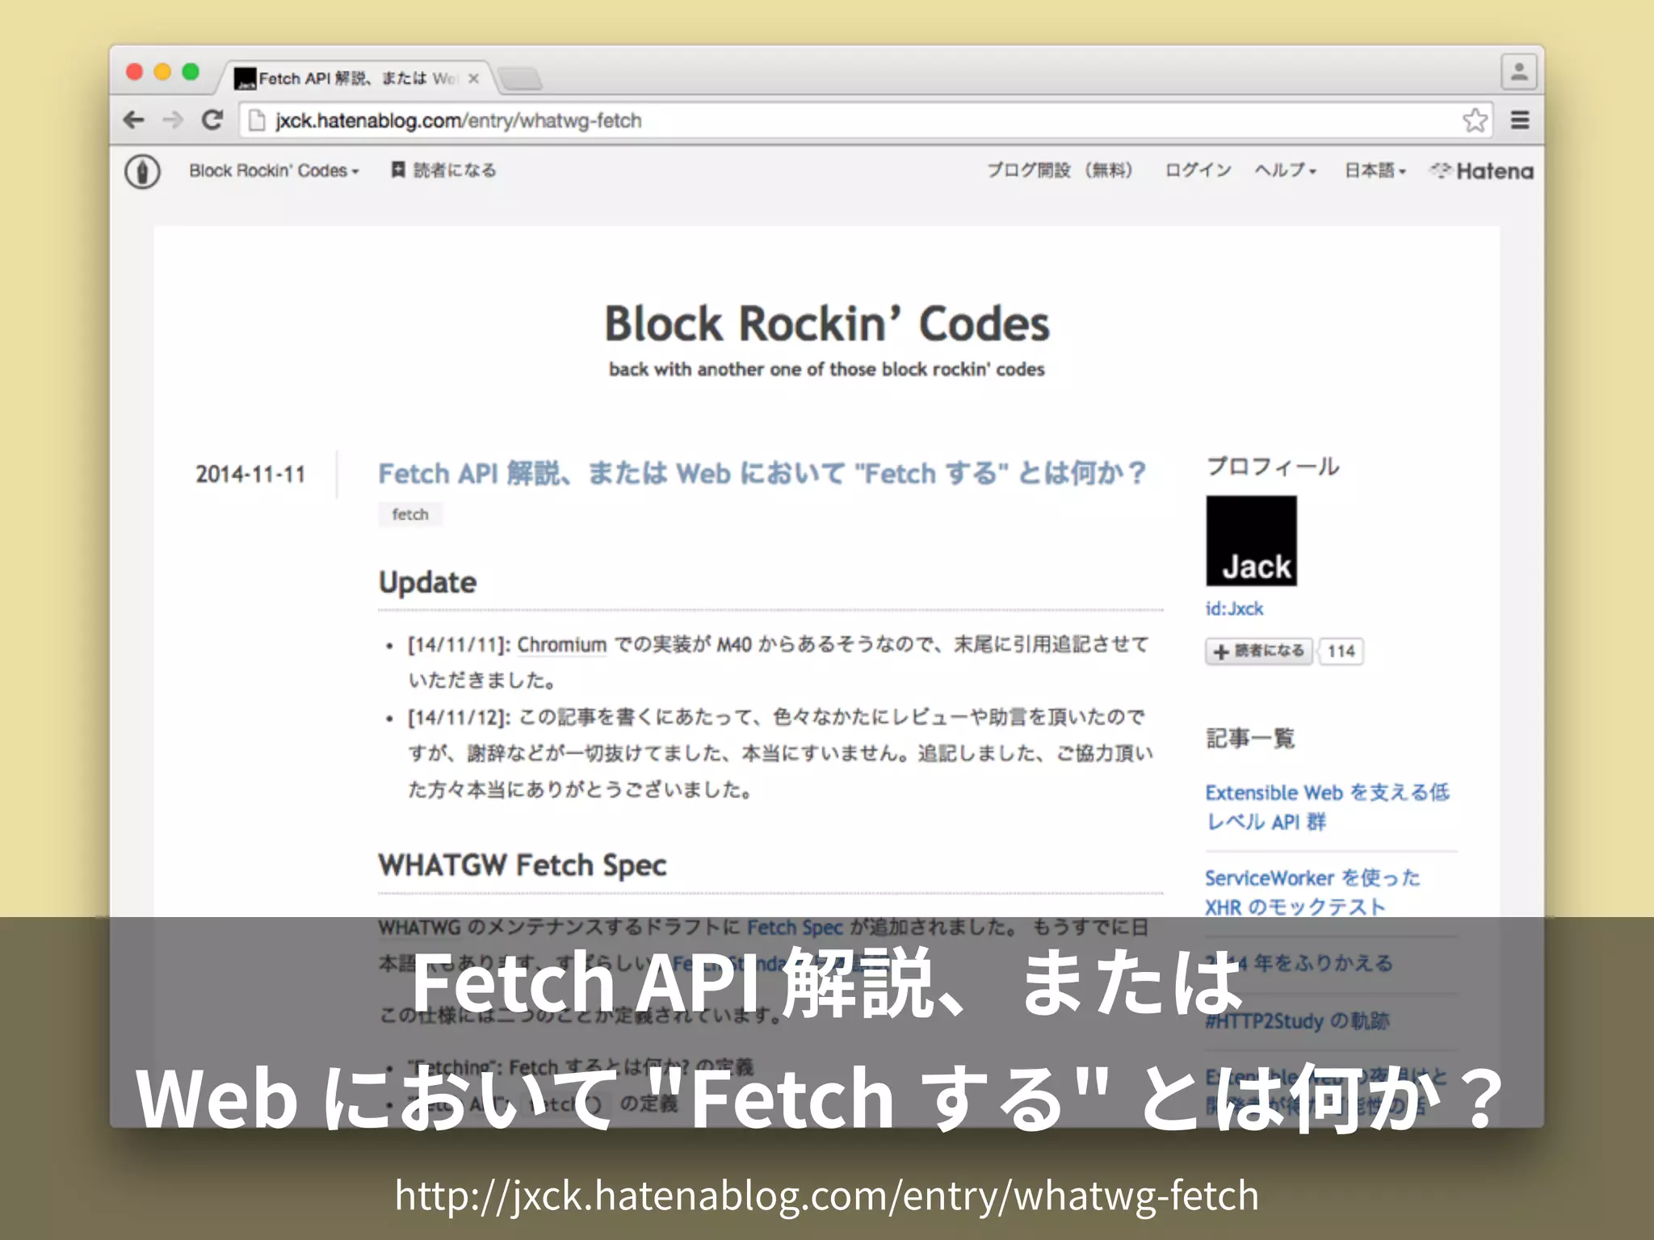The width and height of the screenshot is (1654, 1240).
Task: Open Chrome hamburger menu icon
Action: (1520, 120)
